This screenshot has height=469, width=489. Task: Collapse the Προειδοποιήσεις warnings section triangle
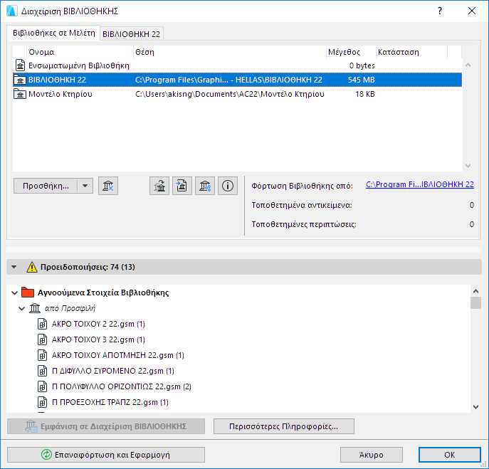[x=14, y=267]
